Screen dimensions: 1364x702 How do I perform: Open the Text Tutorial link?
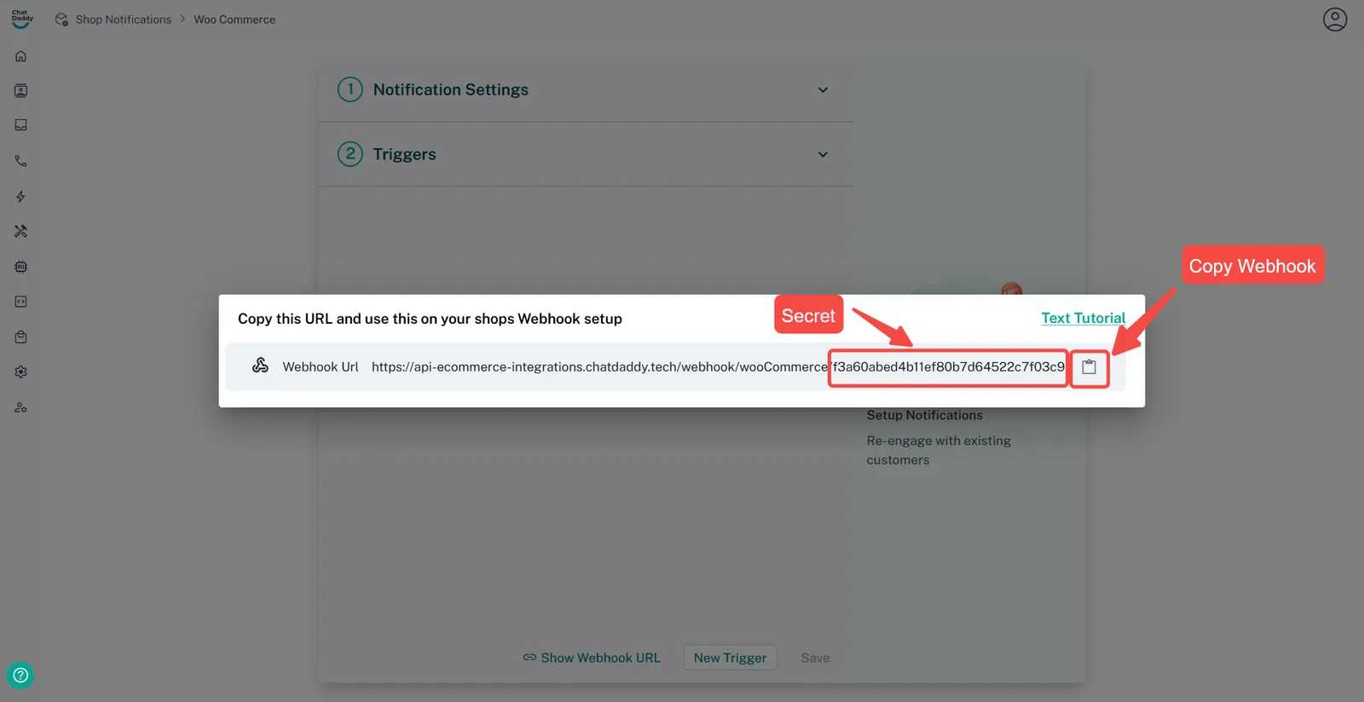(1083, 318)
